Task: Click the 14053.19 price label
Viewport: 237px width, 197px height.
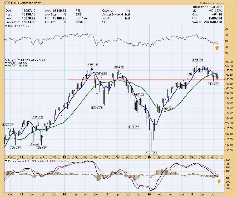Action: 139,94
